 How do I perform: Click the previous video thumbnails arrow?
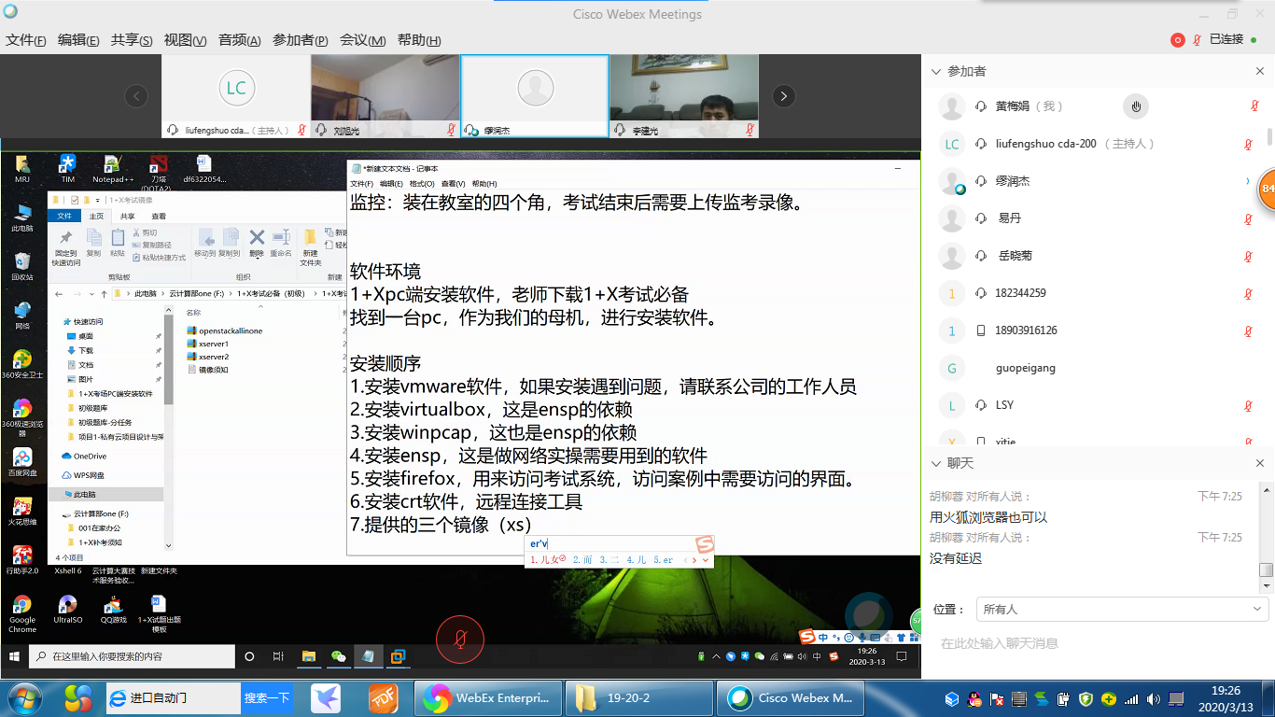pos(136,95)
